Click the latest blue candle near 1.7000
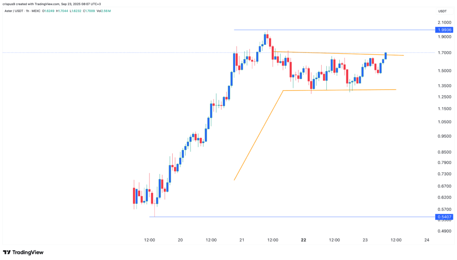 tap(386, 56)
